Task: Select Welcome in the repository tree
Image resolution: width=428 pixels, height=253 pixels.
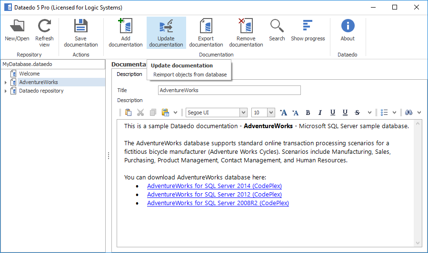Action: pyautogui.click(x=30, y=74)
